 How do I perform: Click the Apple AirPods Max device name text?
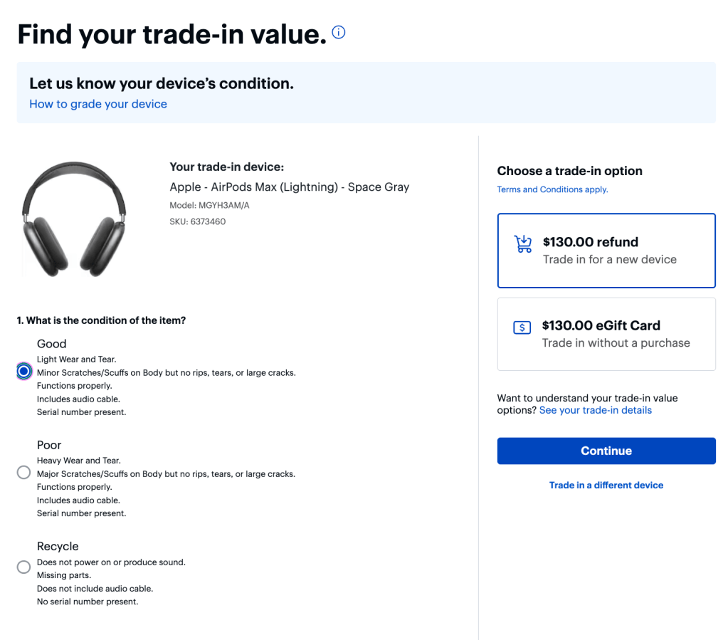point(290,187)
